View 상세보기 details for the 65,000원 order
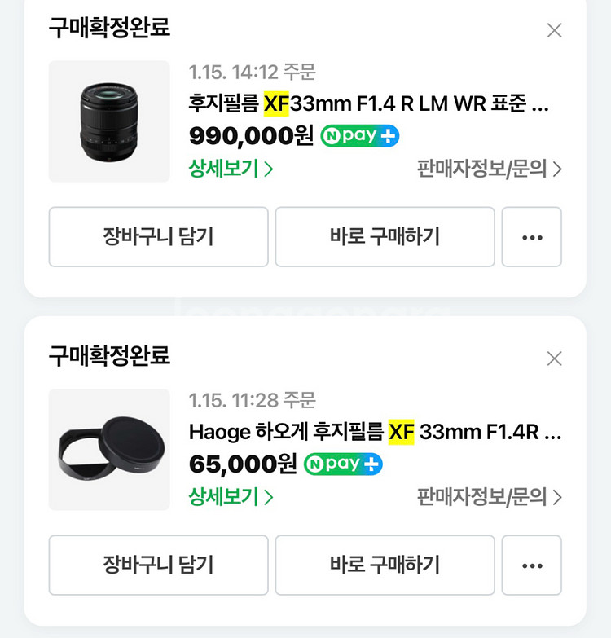Image resolution: width=611 pixels, height=638 pixels. pyautogui.click(x=231, y=497)
